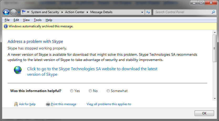Viewport: 219px width, 121px height.
Task: Click the blue information icon in banner
Action: pyautogui.click(x=6, y=26)
